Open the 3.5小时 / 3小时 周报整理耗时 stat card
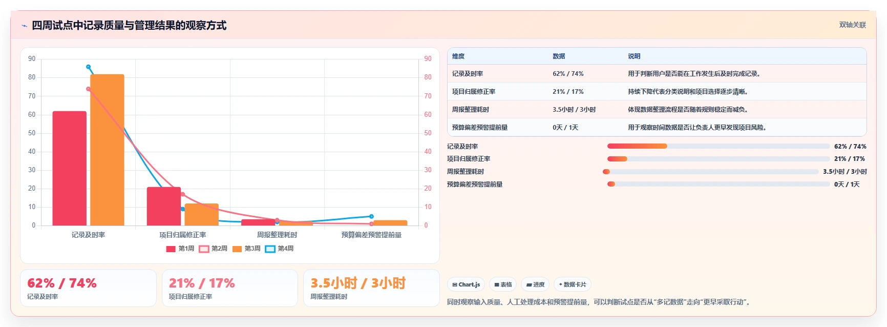 click(371, 288)
